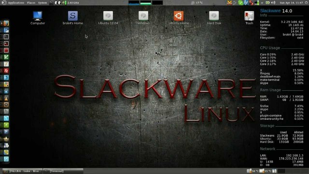Open the Ubuntu Home desktop icon
Screen dimensions: 309x174
pos(179,18)
